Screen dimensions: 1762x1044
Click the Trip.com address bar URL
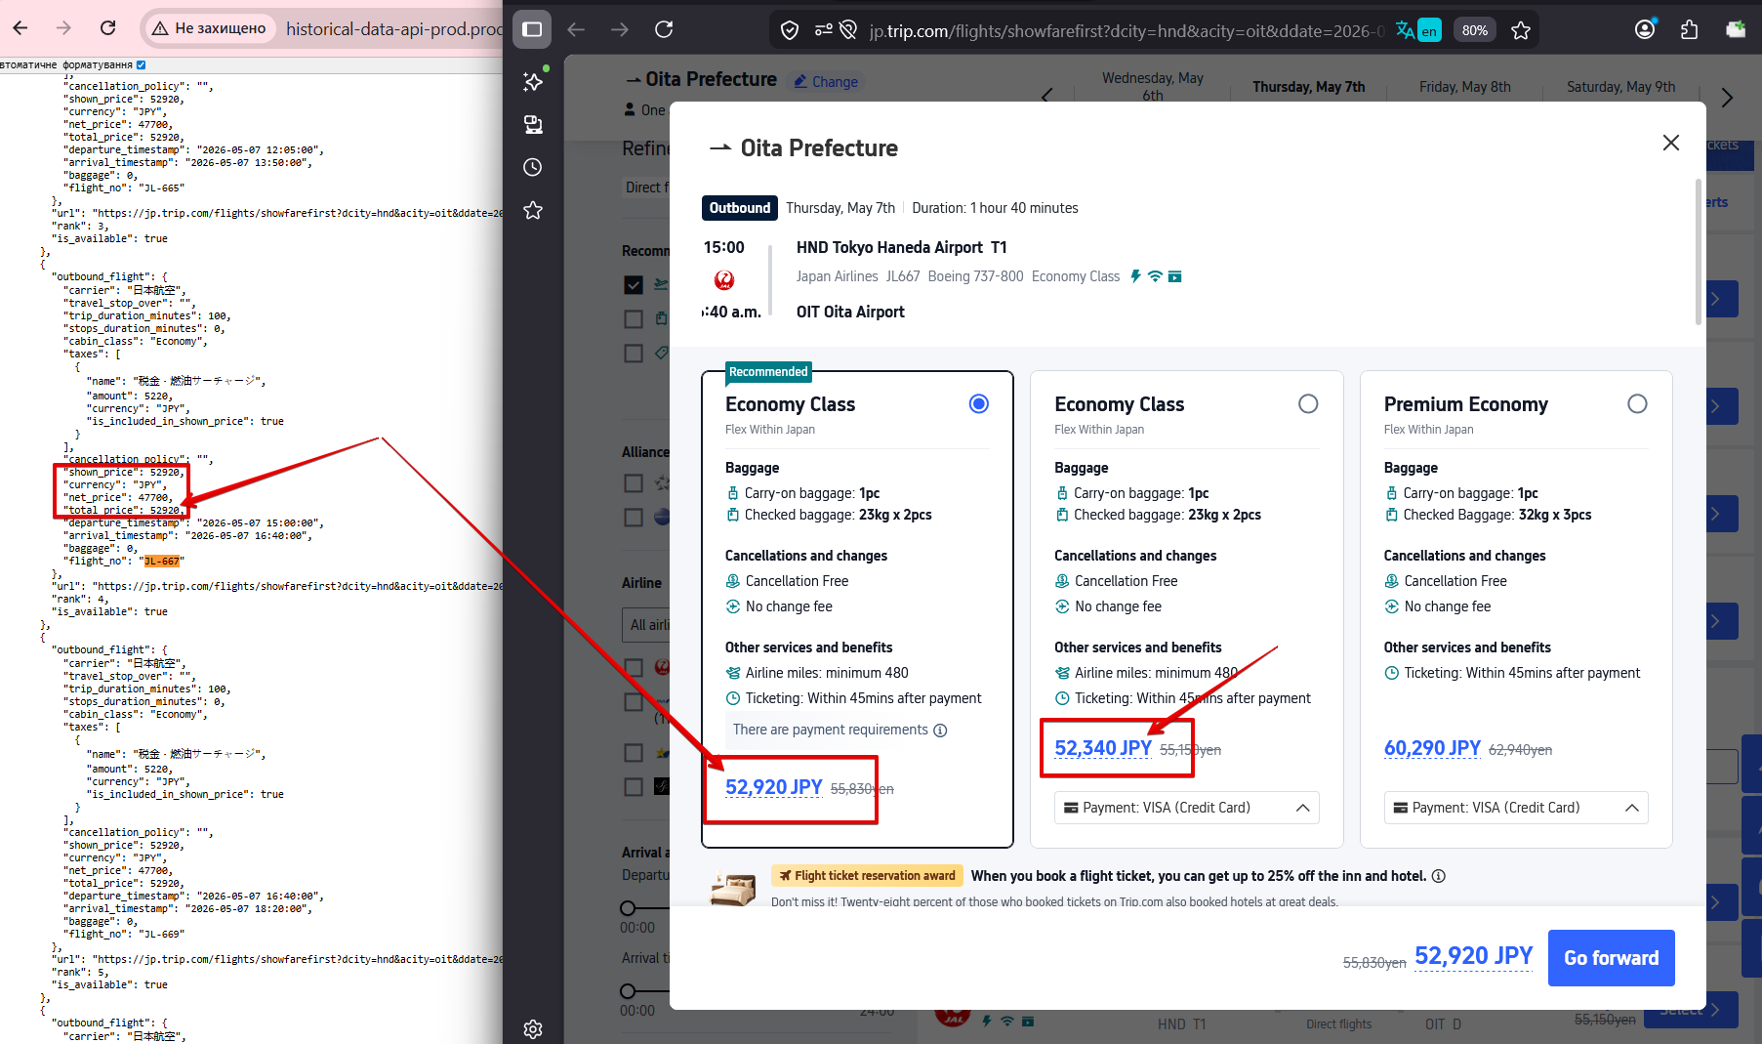(x=1127, y=31)
